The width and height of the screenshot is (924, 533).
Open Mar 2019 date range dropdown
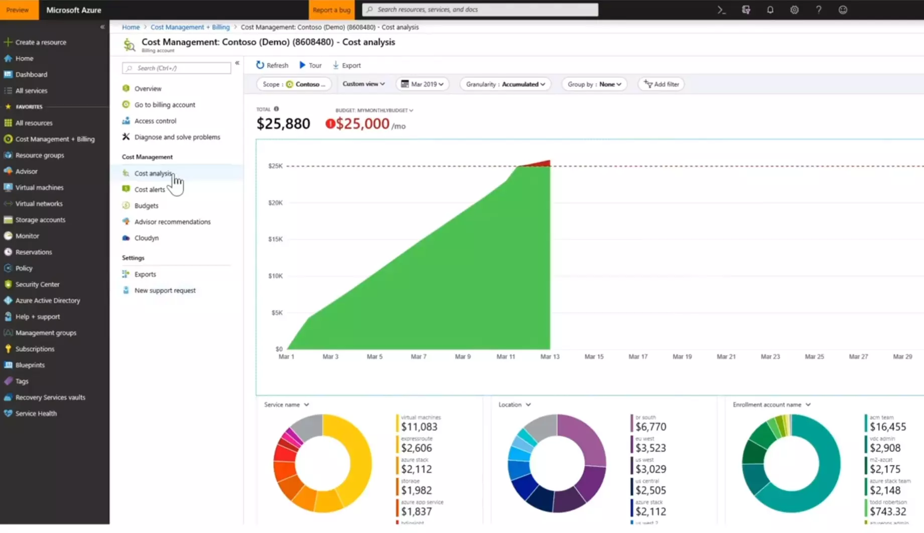(x=422, y=84)
